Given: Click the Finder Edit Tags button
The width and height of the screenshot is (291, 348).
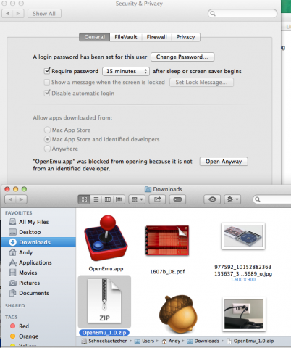Looking at the screenshot, I should pos(177,199).
